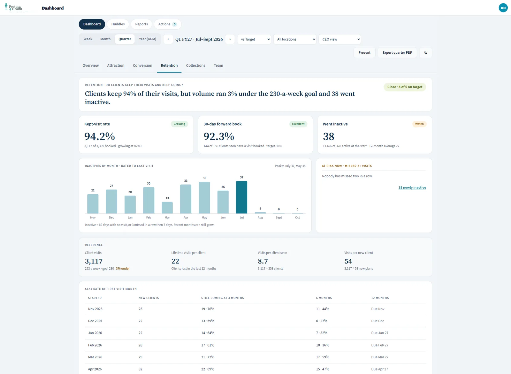The height and width of the screenshot is (374, 511).
Task: Open the Reports page
Action: pos(141,24)
